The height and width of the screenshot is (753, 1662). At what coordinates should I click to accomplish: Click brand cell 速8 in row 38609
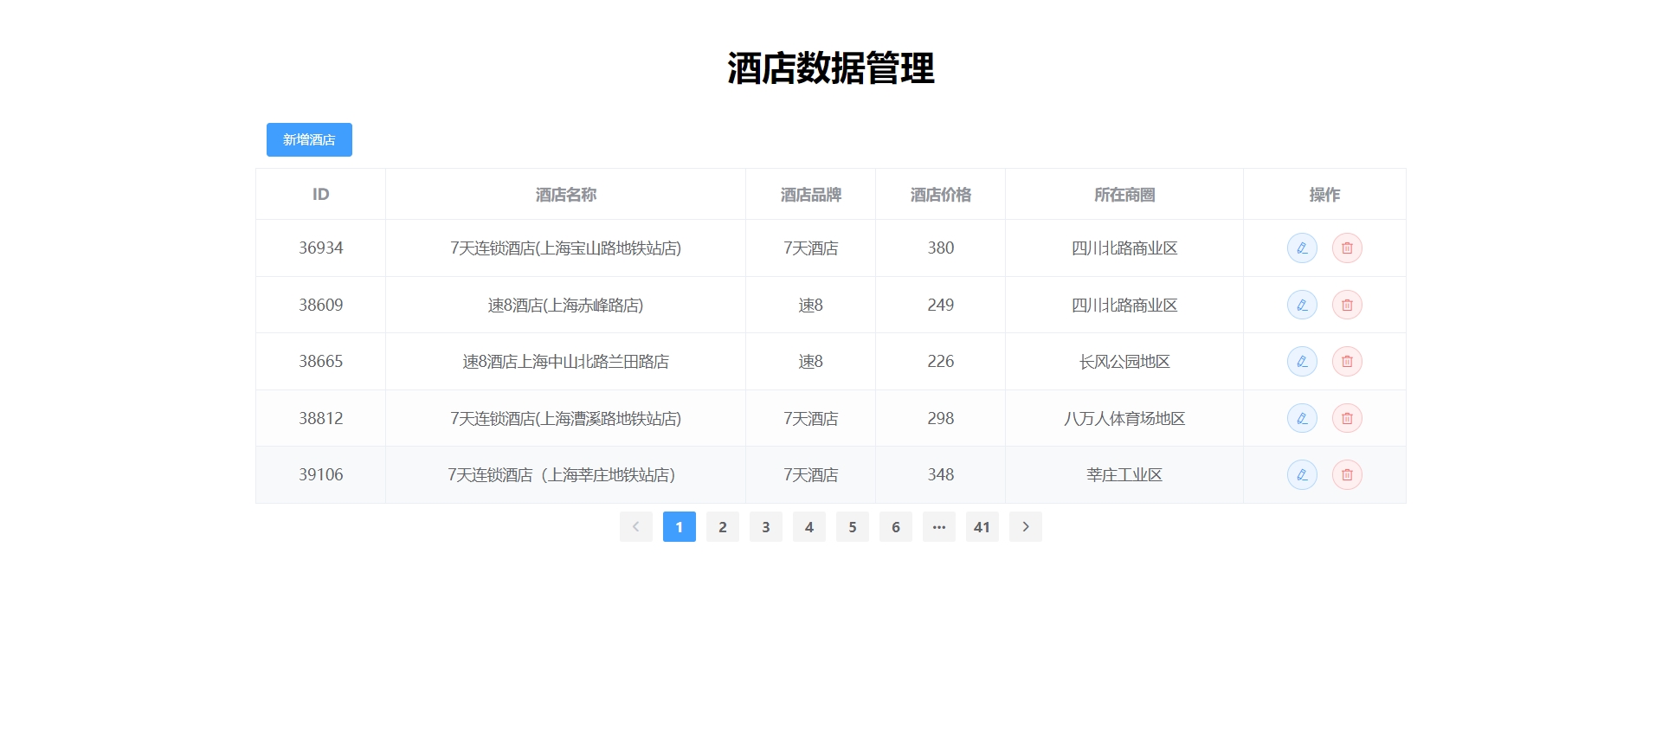click(811, 305)
